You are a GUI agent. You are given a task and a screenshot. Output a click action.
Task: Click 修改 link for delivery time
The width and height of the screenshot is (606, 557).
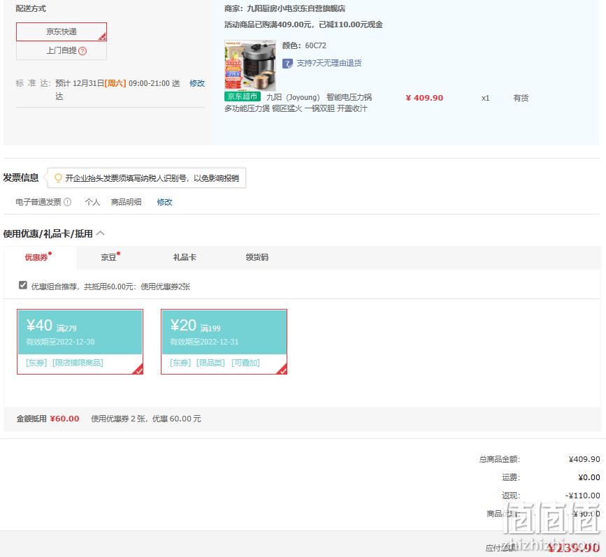[196, 83]
